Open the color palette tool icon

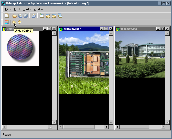point(7,22)
